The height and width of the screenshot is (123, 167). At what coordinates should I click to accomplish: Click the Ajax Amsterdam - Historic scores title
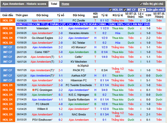(x=25, y=4)
